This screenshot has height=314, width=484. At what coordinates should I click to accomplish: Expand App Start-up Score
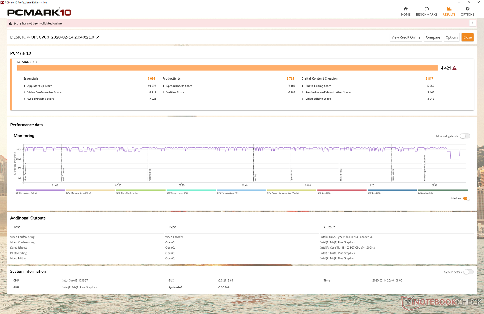coord(25,86)
